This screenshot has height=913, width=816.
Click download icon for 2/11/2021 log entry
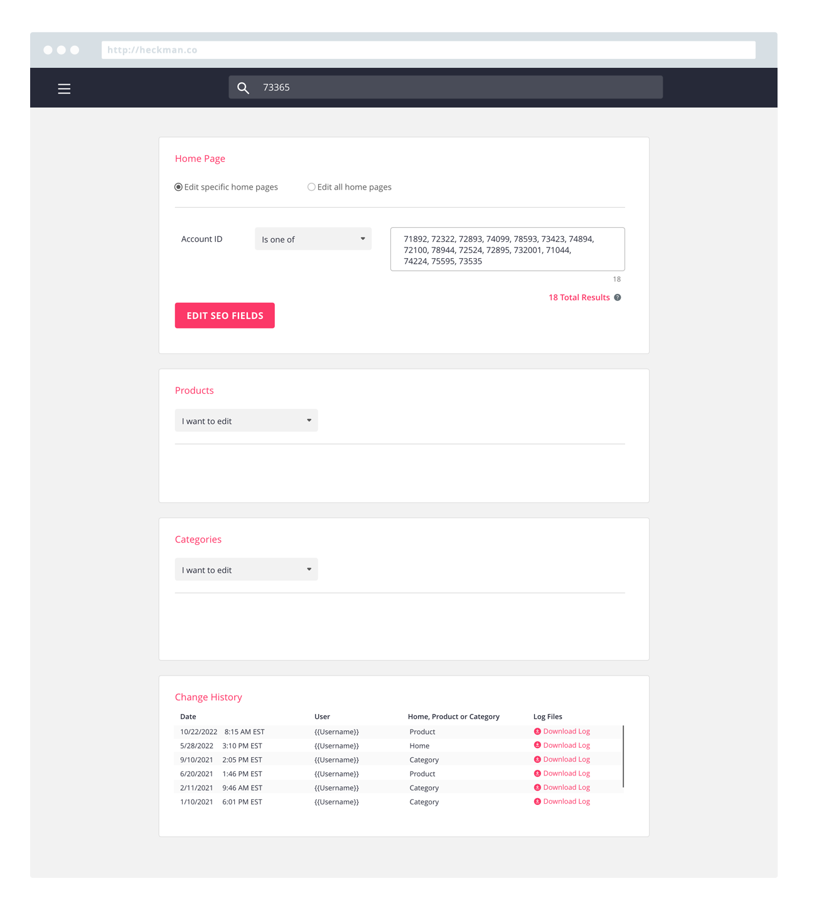coord(537,787)
